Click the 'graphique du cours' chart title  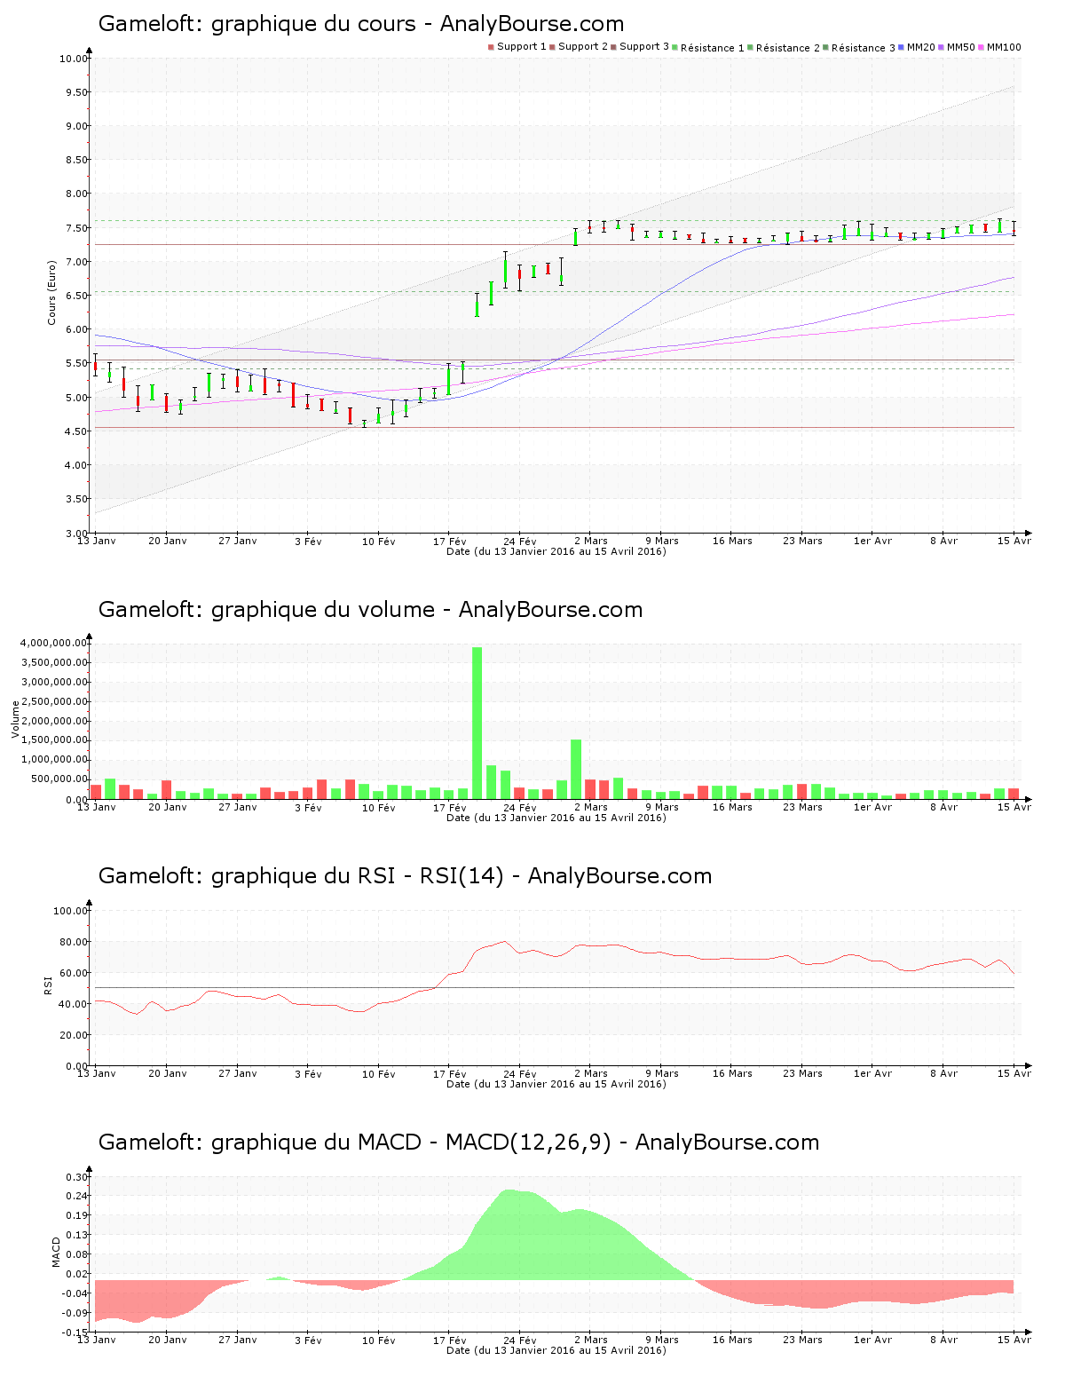click(360, 24)
